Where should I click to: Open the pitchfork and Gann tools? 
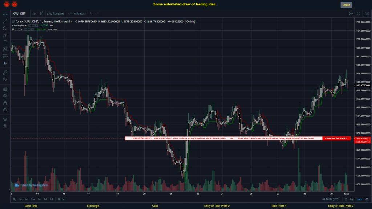pos(5,28)
